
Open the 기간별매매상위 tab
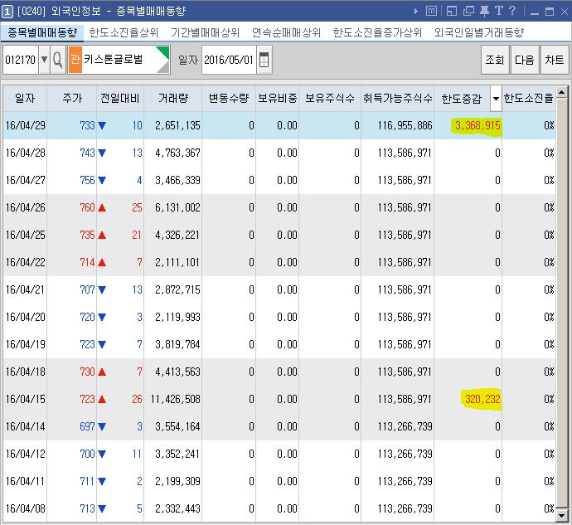tap(205, 32)
